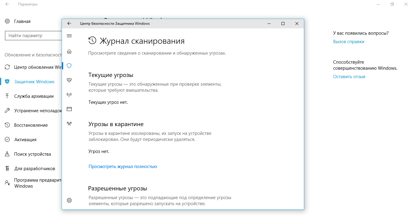The height and width of the screenshot is (216, 413).
Task: Click the Устранение неполадок wrench icon
Action: coord(7,110)
